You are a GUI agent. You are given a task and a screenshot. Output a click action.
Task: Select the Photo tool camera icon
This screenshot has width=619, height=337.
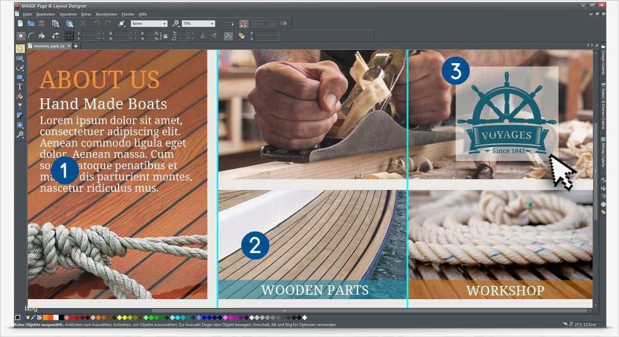tap(20, 57)
